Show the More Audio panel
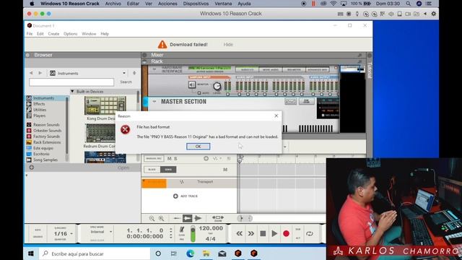 pos(271,69)
